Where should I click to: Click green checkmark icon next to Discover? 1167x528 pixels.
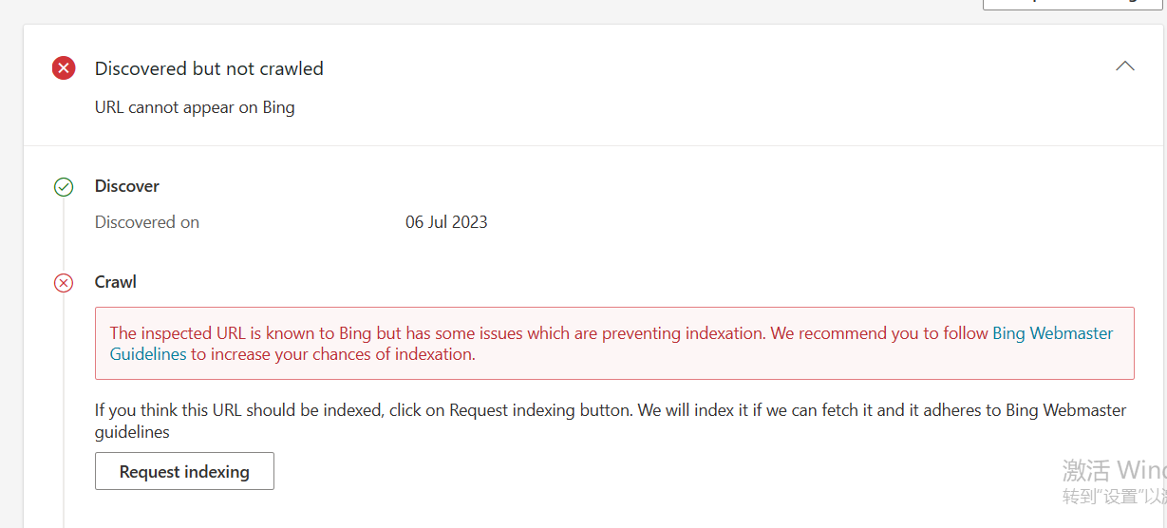point(64,187)
